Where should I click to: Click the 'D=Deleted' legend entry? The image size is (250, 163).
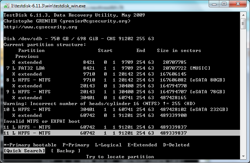click(176, 145)
